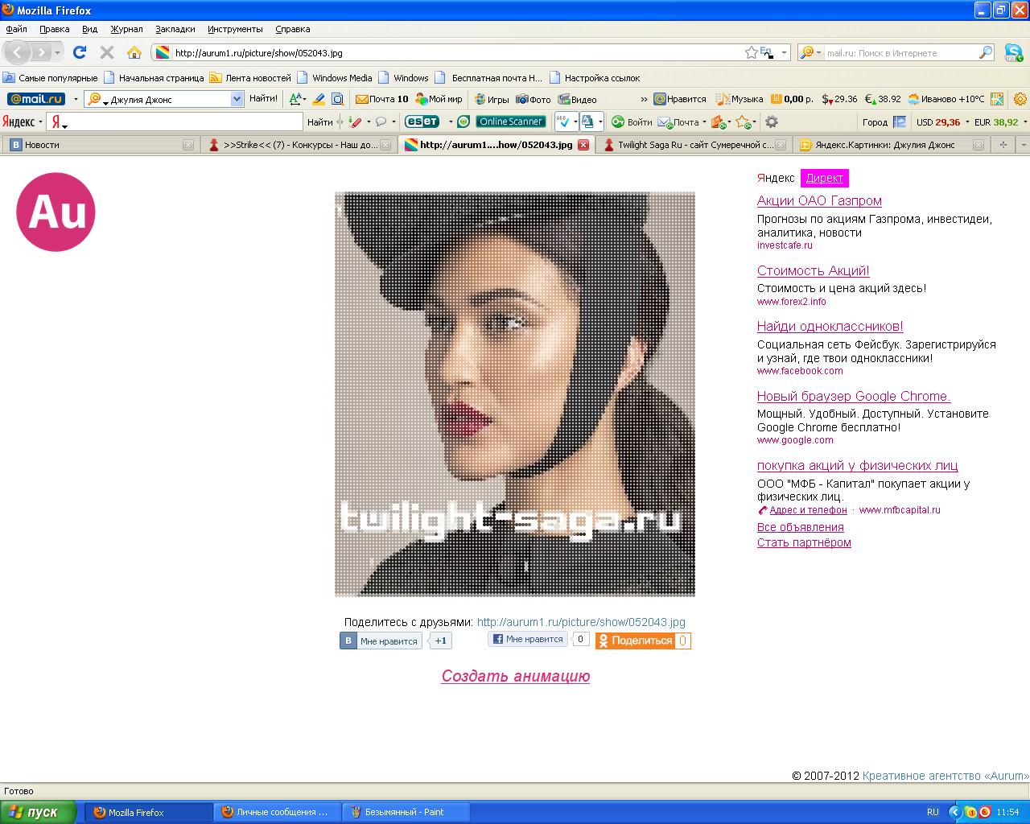Image resolution: width=1030 pixels, height=824 pixels.
Task: Click the page translate icon in Yandex bar
Action: pos(587,122)
